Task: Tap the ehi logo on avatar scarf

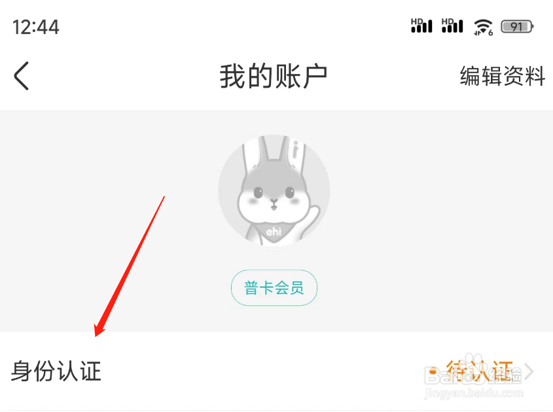Action: click(x=274, y=232)
